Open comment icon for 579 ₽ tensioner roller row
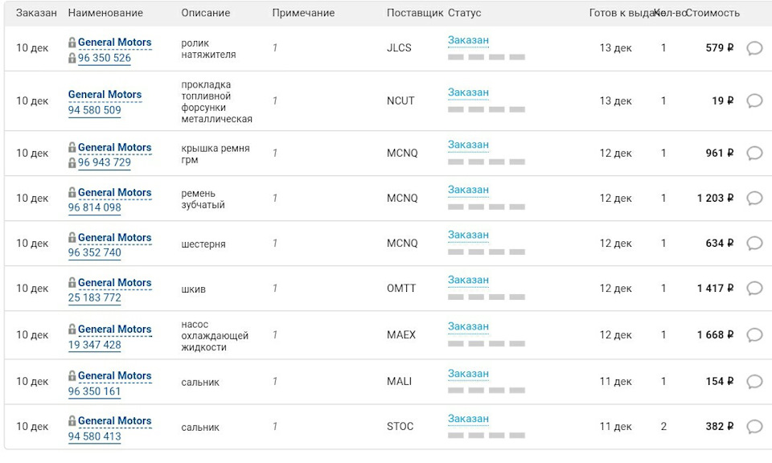 pyautogui.click(x=754, y=48)
